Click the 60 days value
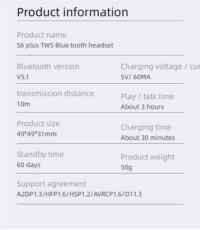 29,165
